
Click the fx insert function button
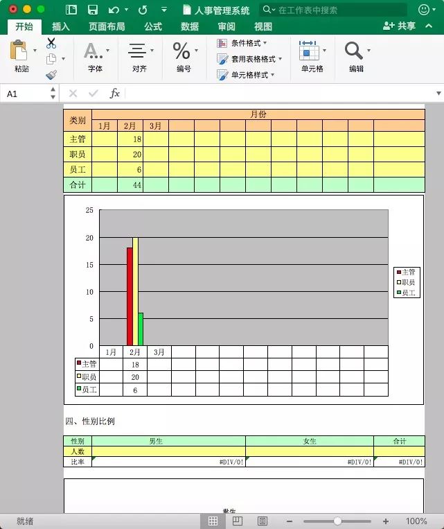pos(115,94)
